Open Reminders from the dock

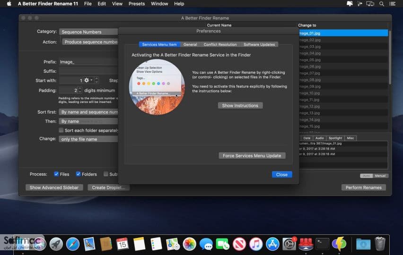(x=156, y=244)
